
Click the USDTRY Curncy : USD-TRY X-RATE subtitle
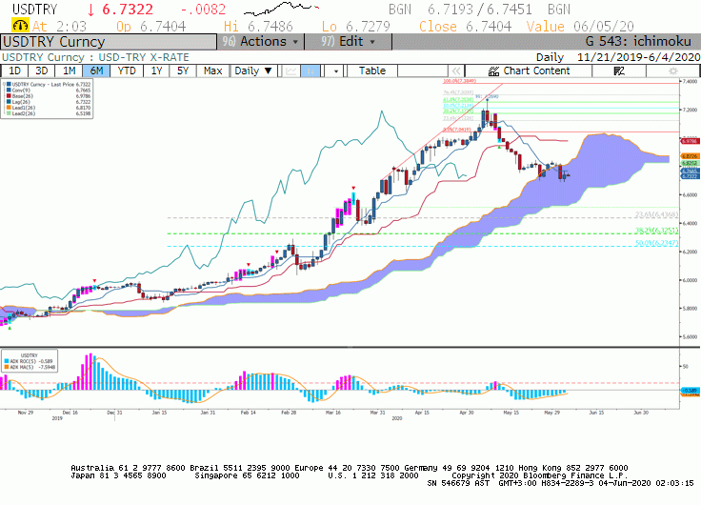(x=95, y=57)
